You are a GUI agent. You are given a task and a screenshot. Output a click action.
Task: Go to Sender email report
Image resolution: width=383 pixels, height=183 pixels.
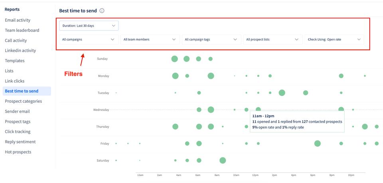click(x=17, y=111)
